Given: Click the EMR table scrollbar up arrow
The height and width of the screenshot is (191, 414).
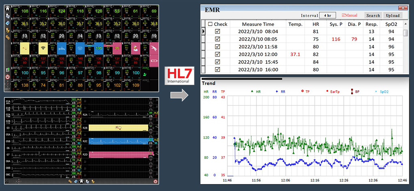Looking at the screenshot, I should pyautogui.click(x=405, y=24).
